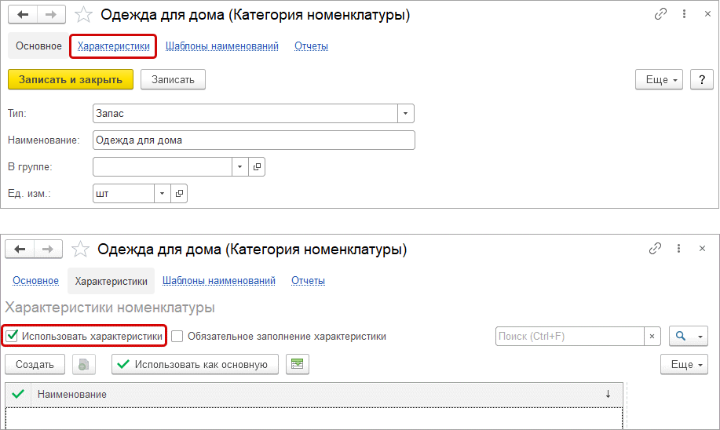The width and height of the screenshot is (720, 430).
Task: Close the upper category window
Action: coord(707,14)
